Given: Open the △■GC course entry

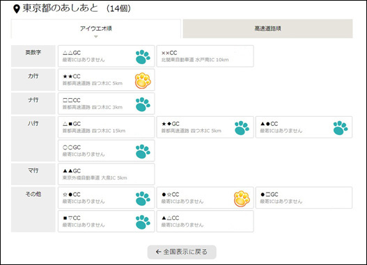Looking at the screenshot, I should tap(107, 127).
